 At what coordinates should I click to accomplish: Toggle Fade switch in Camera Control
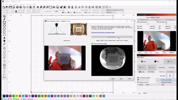coord(138,26)
